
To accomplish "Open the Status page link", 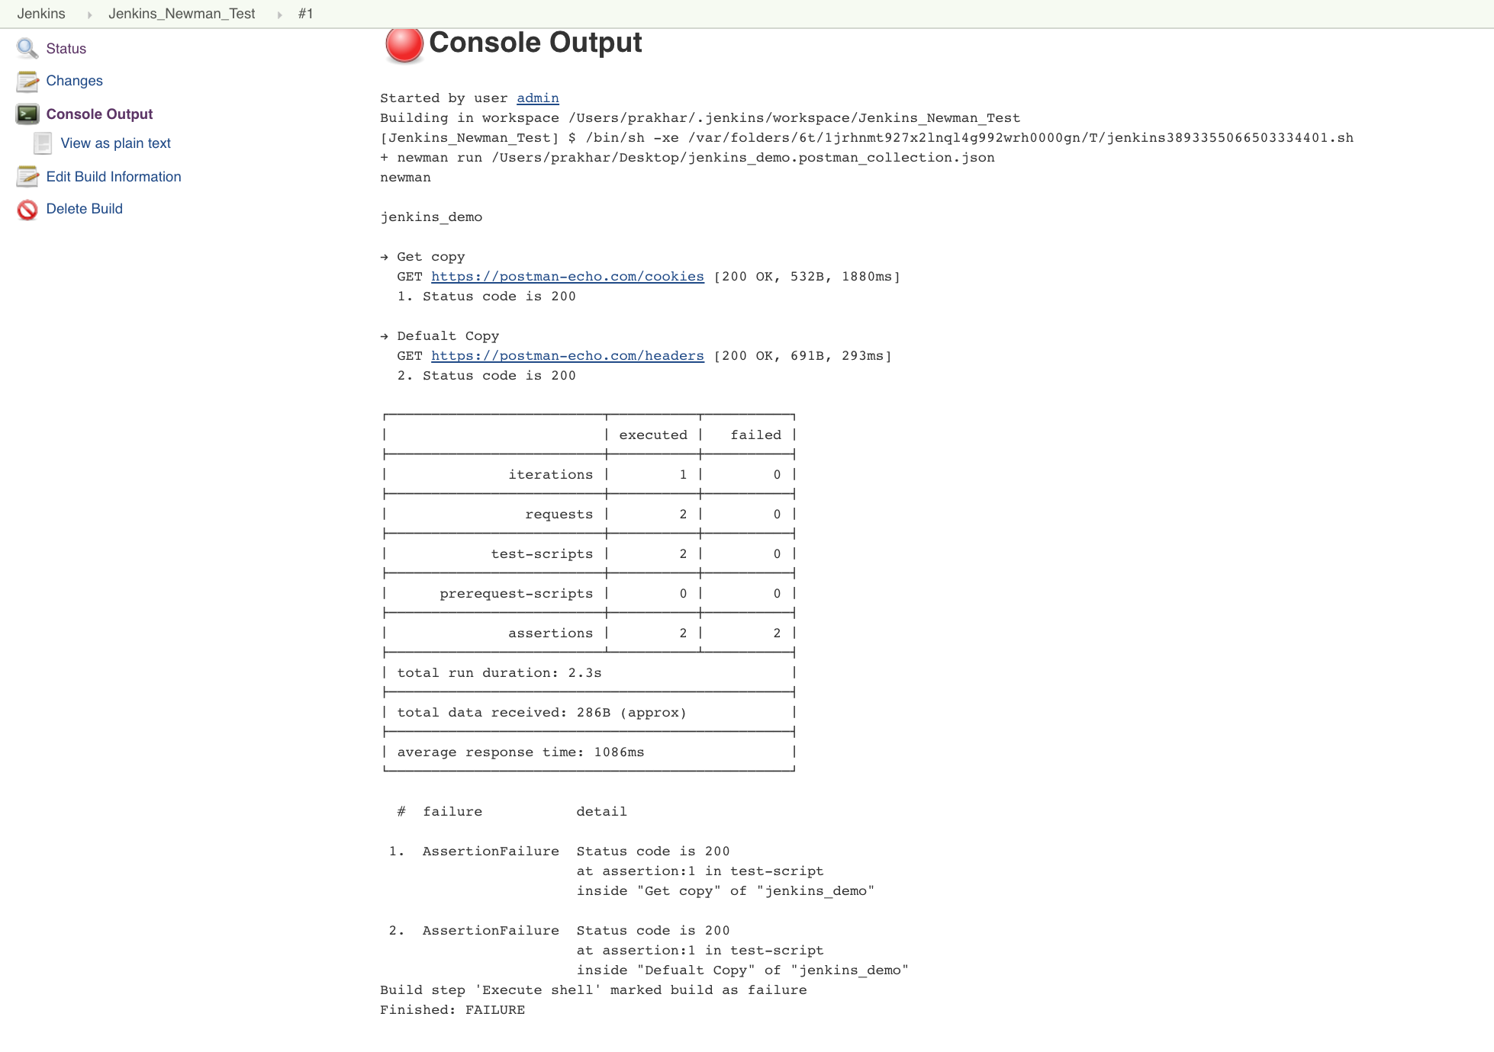I will [x=66, y=49].
